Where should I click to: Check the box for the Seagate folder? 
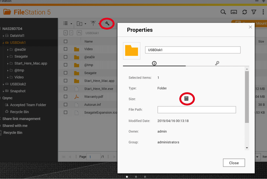pyautogui.click(x=65, y=73)
